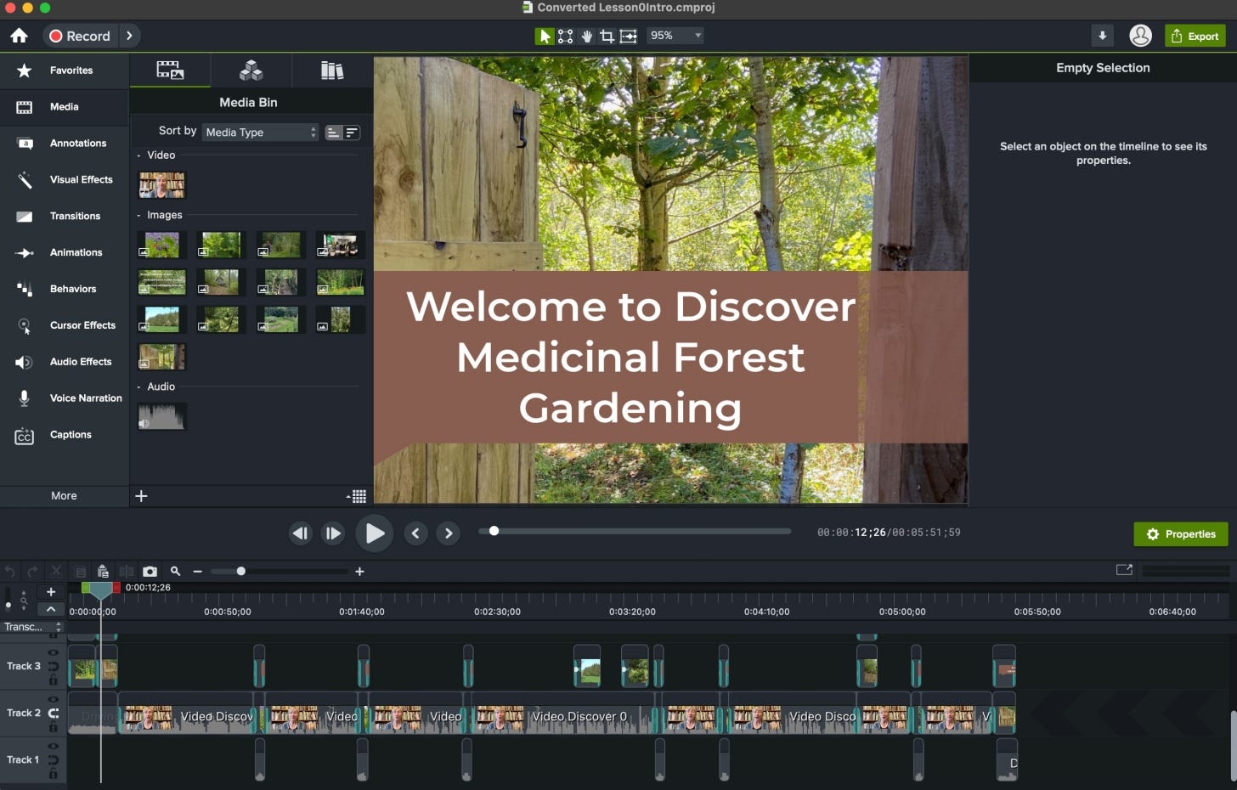1237x790 pixels.
Task: Click the playback scrubber handle
Action: click(x=494, y=531)
